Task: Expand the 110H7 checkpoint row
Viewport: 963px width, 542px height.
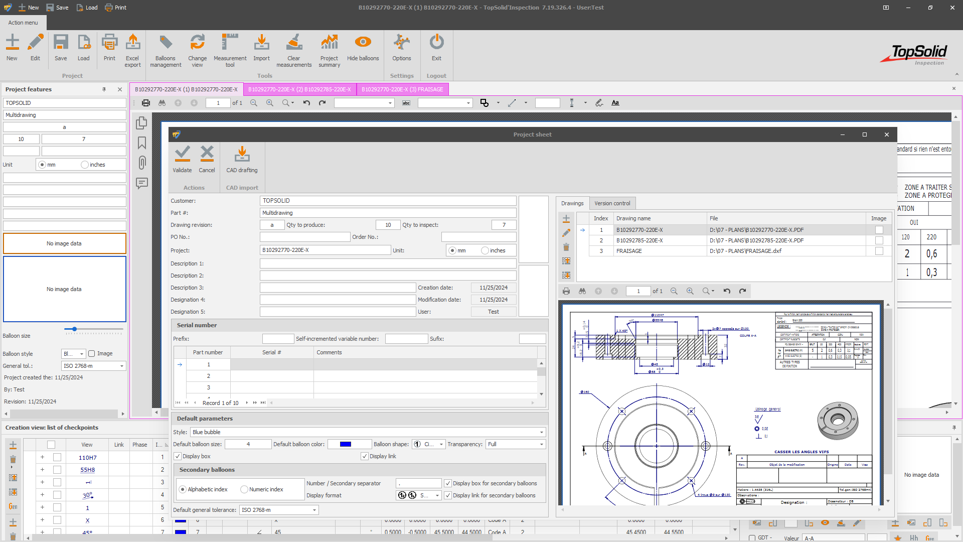Action: (x=42, y=457)
